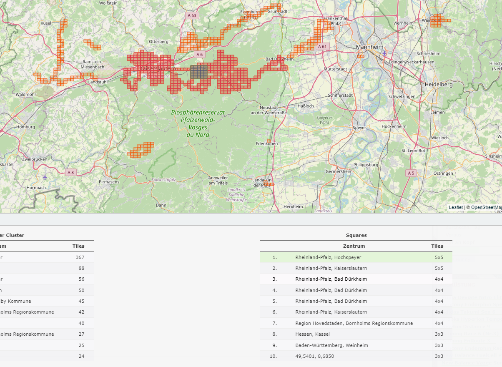Click the A 5 highway shield

click(411, 173)
